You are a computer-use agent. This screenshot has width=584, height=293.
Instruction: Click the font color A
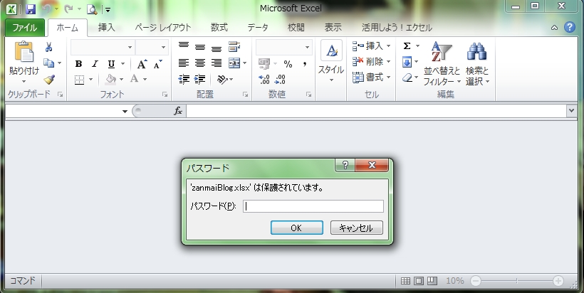(135, 79)
